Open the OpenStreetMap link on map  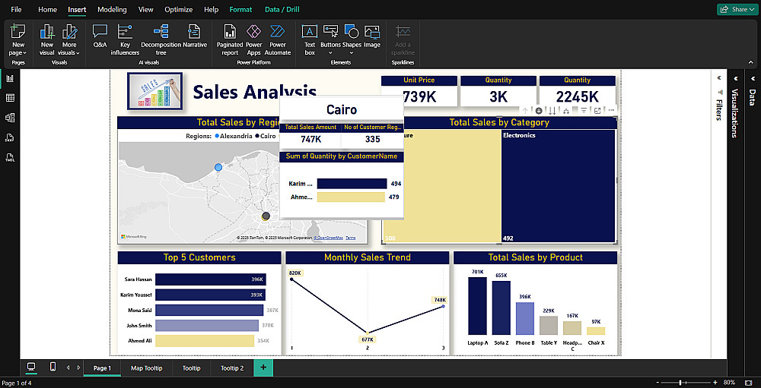click(328, 238)
